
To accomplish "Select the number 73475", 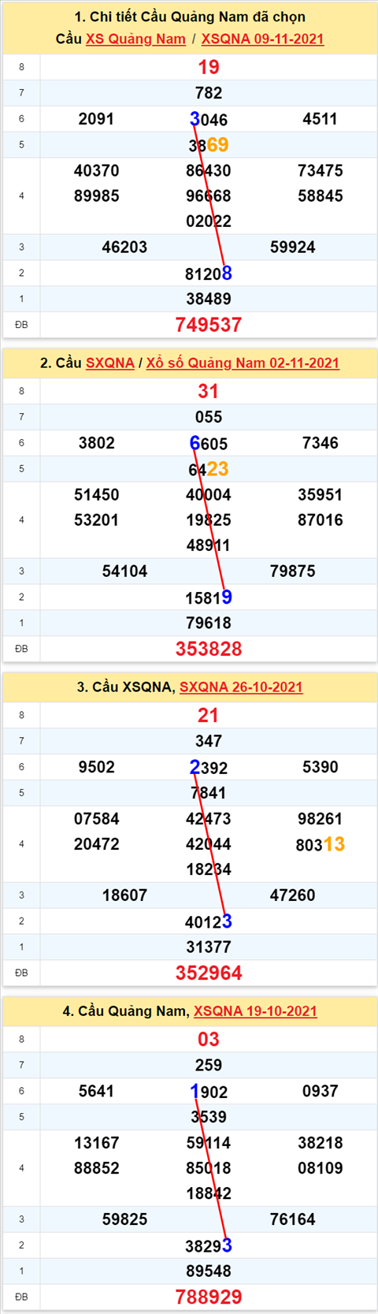I will click(x=321, y=170).
